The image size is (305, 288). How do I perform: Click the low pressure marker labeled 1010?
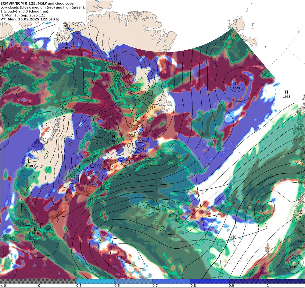(35, 231)
